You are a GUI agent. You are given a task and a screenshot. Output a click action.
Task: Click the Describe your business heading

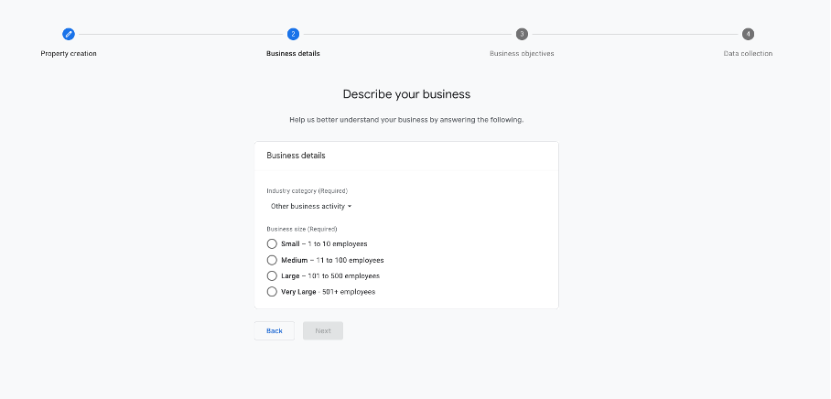(x=406, y=94)
